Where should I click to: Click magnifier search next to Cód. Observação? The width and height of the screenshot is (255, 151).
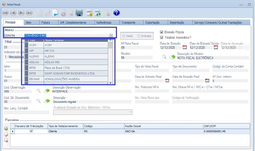point(38,91)
